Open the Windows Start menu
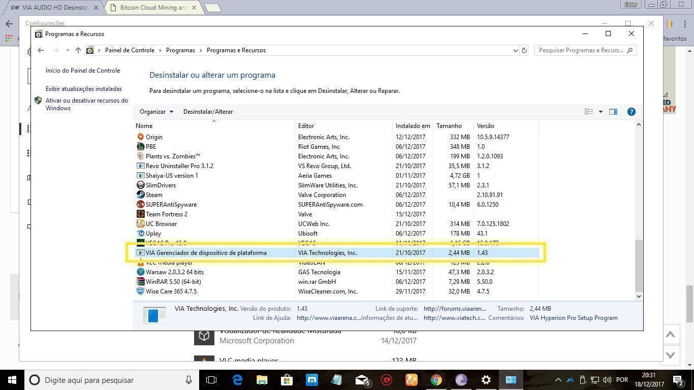 point(12,380)
